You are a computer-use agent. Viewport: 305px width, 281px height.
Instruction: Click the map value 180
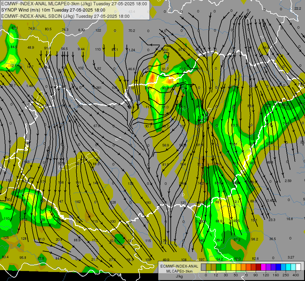pyautogui.click(x=148, y=203)
